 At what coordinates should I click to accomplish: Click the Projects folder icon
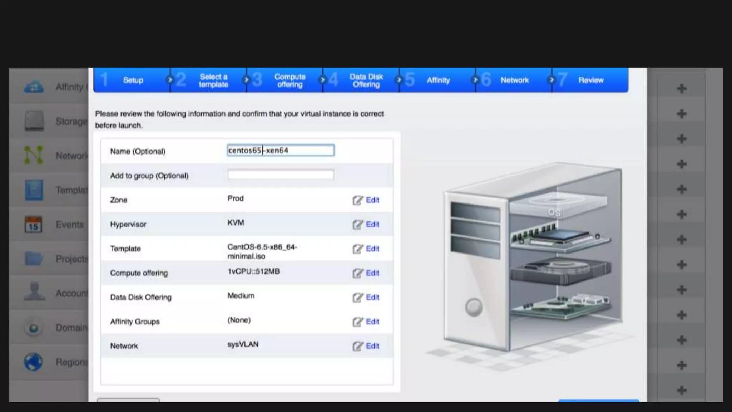(x=34, y=258)
